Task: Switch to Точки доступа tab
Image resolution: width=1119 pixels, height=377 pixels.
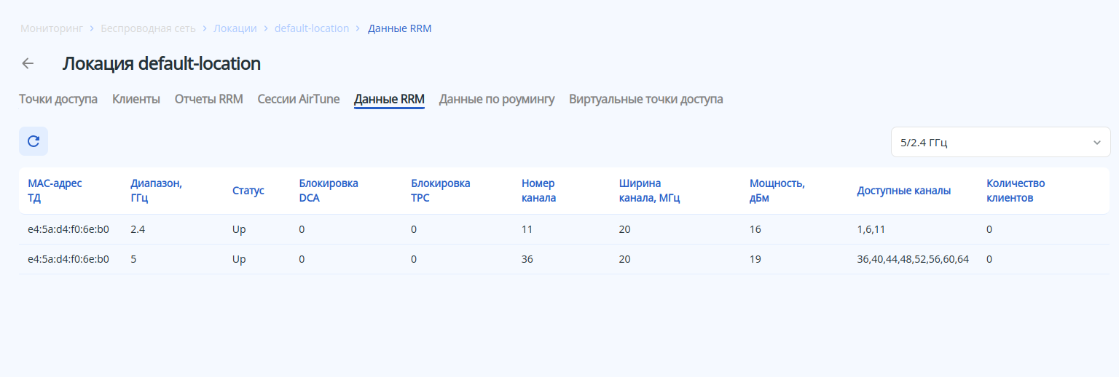Action: click(58, 99)
